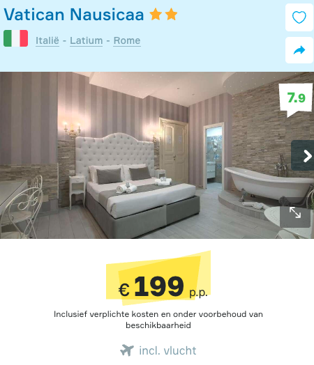The image size is (314, 365).
Task: Click the euro sign on yellow tag
Action: (124, 290)
